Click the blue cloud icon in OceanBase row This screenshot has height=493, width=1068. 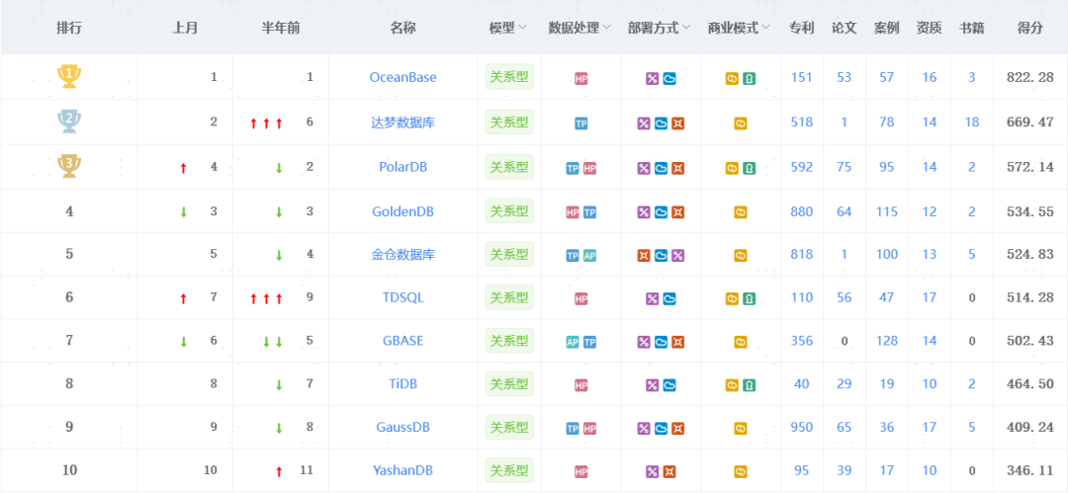pos(669,78)
